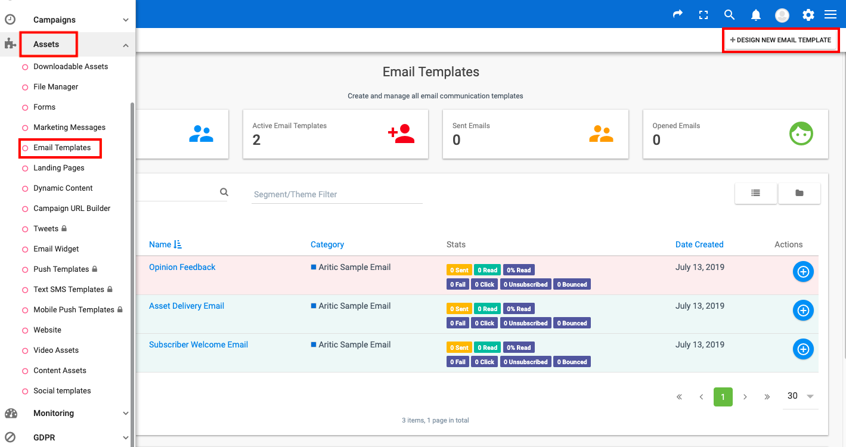The width and height of the screenshot is (846, 447).
Task: Click the red add-user icon on Active Email Templates card
Action: click(x=401, y=134)
